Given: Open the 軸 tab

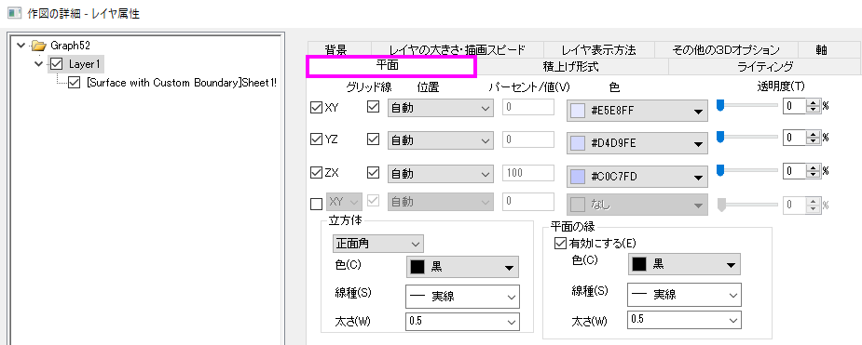Looking at the screenshot, I should coord(821,50).
